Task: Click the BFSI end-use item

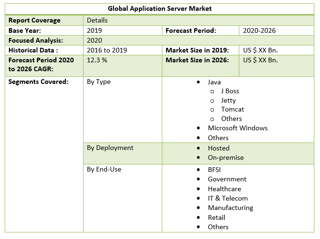Action: [214, 170]
